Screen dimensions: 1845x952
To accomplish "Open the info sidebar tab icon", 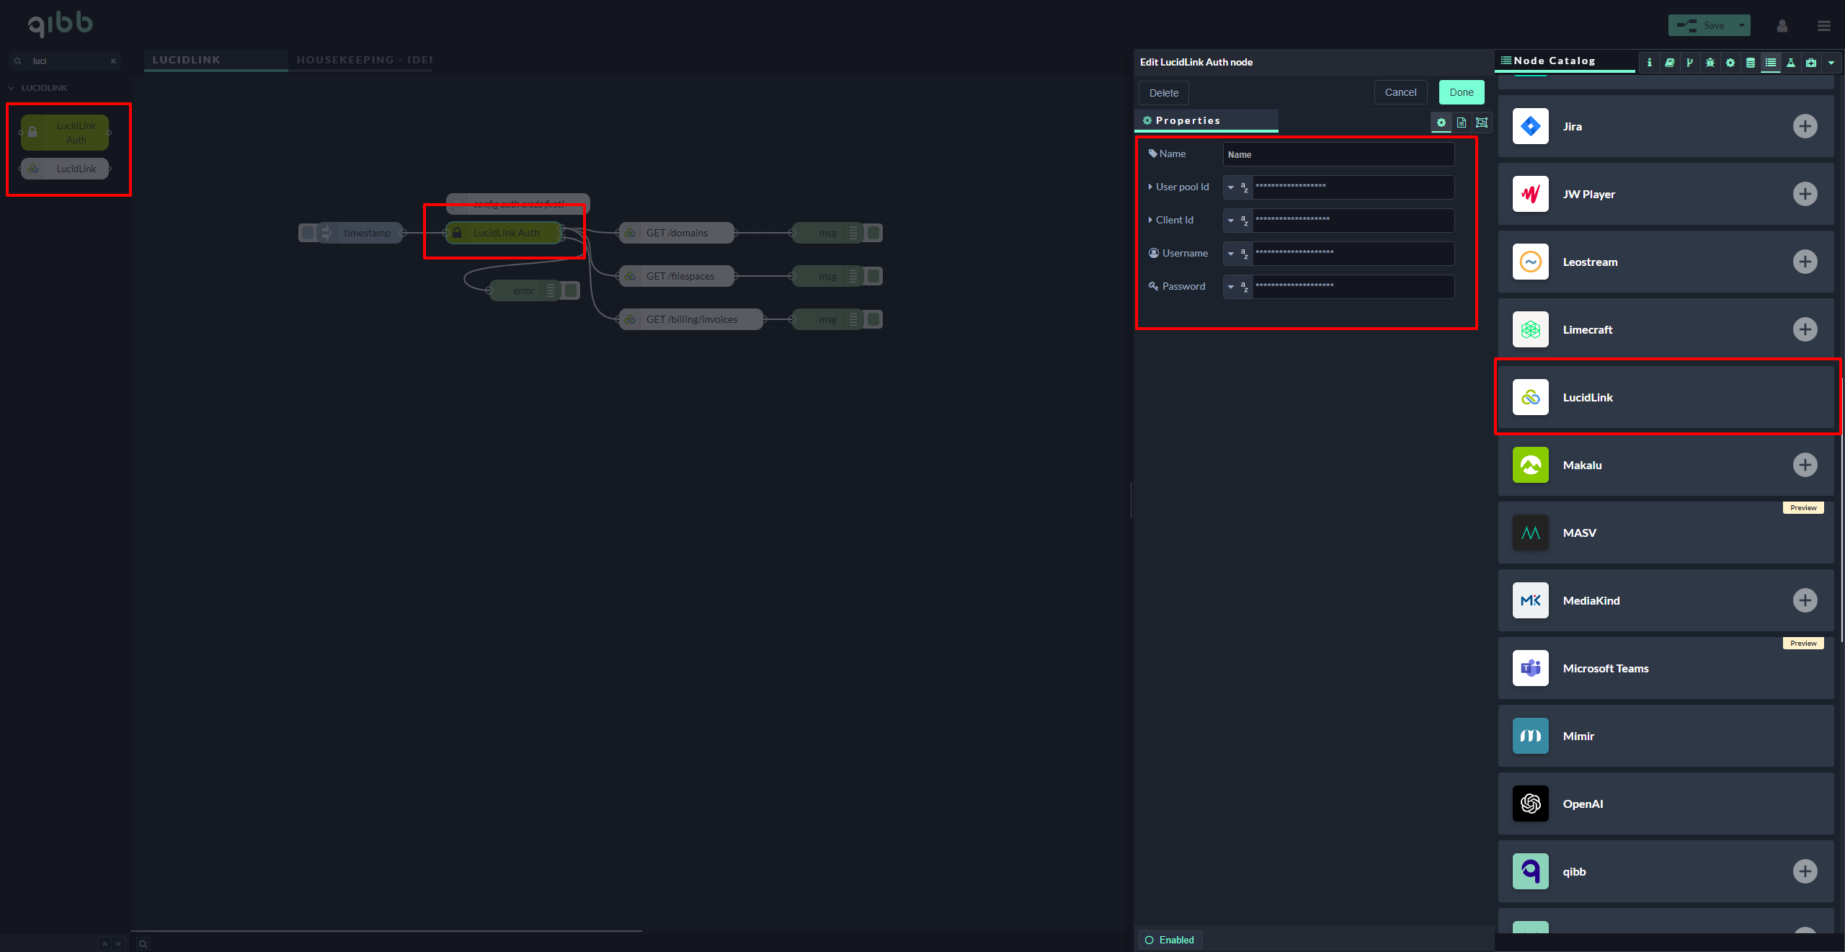I will click(x=1649, y=63).
